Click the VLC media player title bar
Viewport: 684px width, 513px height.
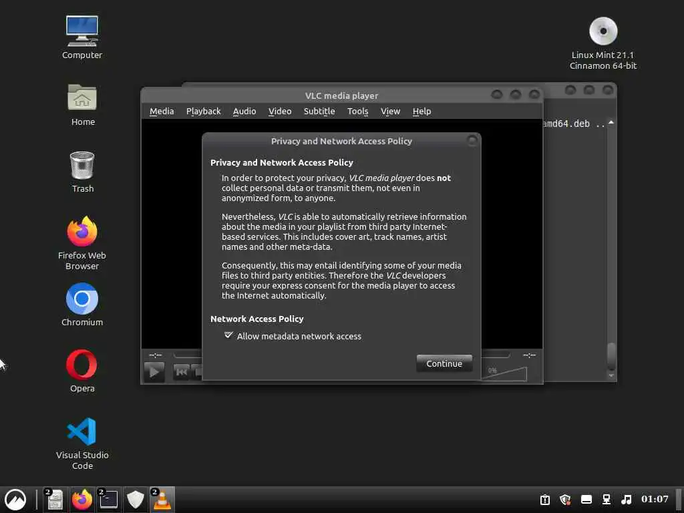[x=341, y=96]
